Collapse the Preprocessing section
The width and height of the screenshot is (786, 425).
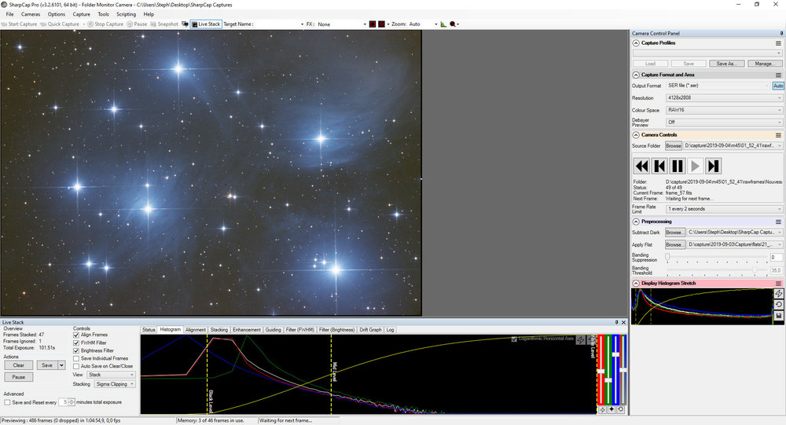pos(636,222)
